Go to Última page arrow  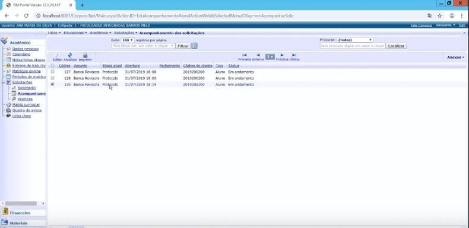pos(294,55)
